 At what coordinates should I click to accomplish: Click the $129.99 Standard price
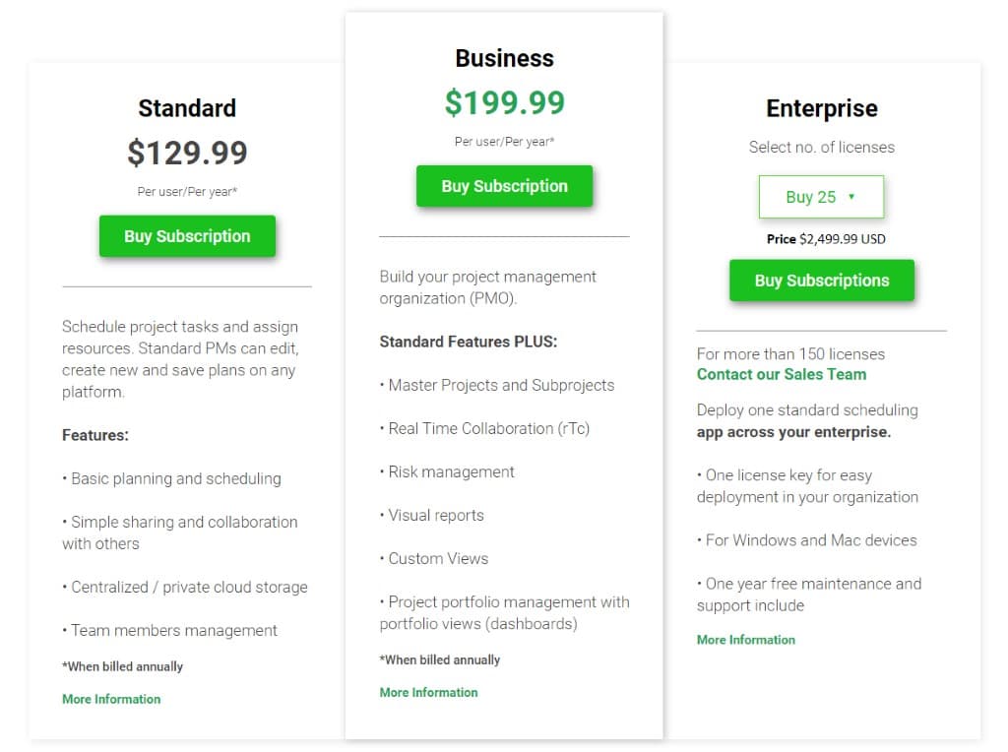187,154
